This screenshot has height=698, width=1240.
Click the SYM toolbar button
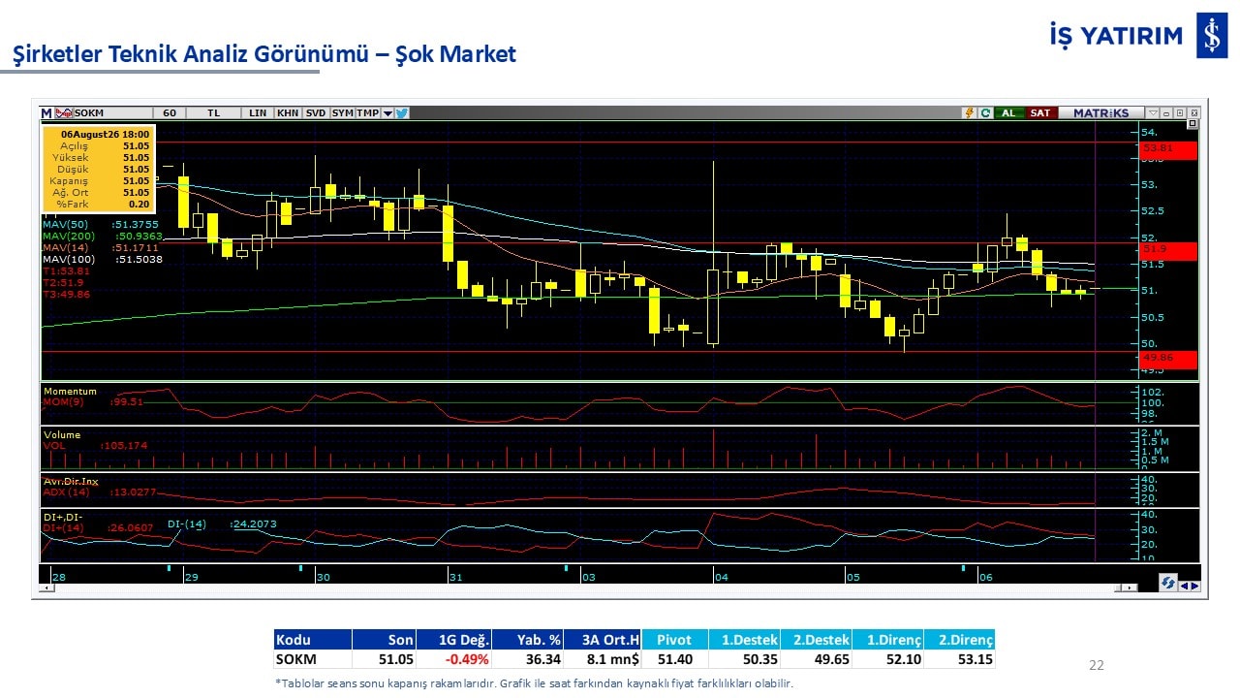(342, 112)
